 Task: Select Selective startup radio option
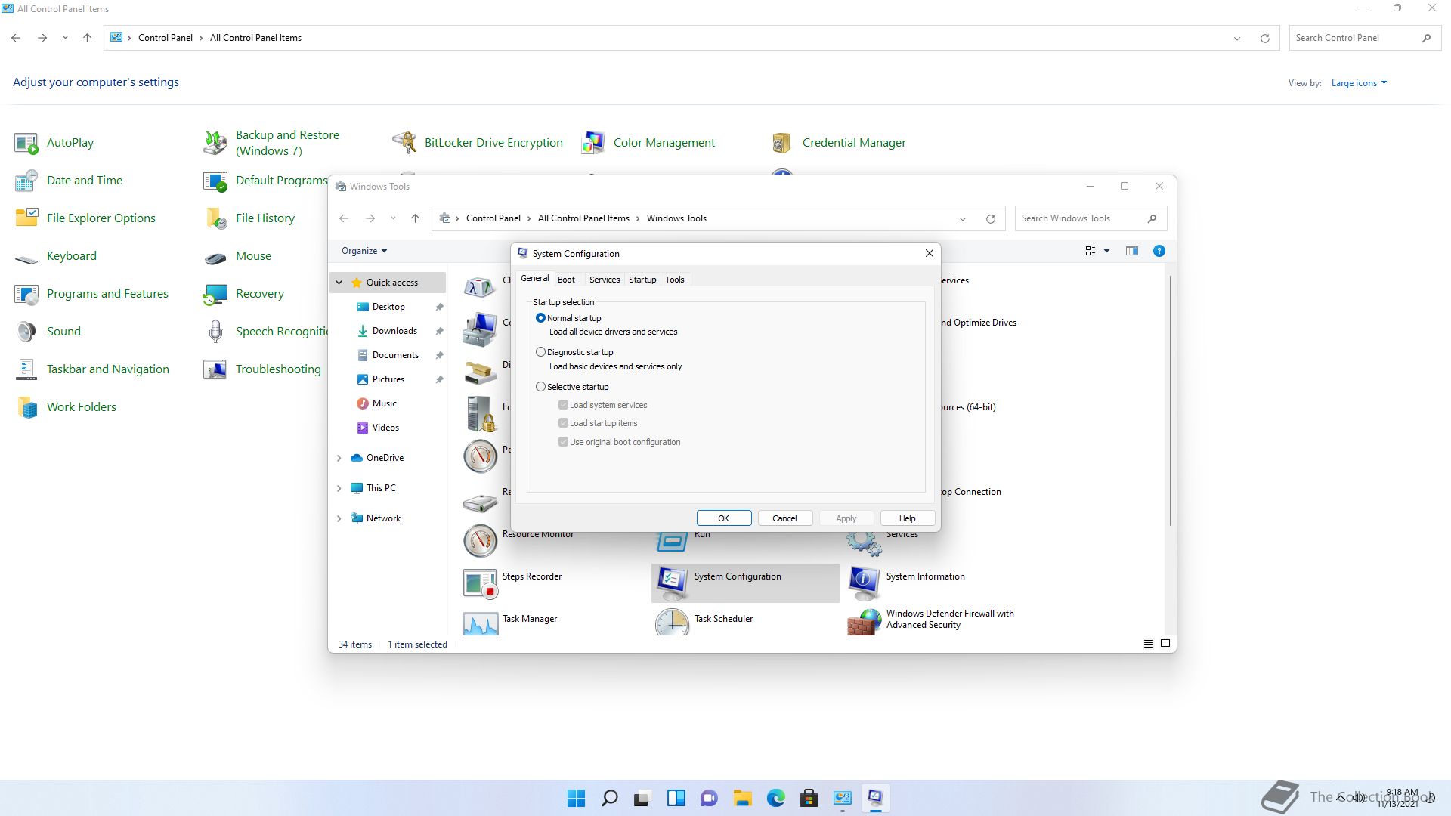540,387
